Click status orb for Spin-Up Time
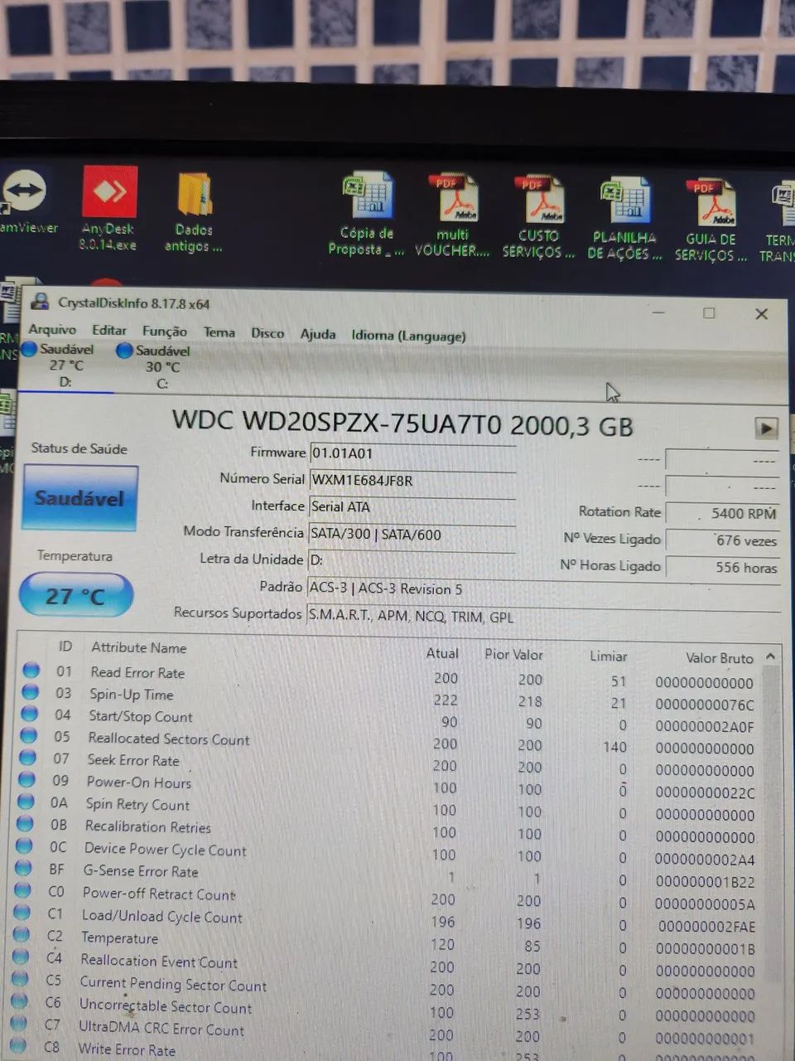 [31, 691]
